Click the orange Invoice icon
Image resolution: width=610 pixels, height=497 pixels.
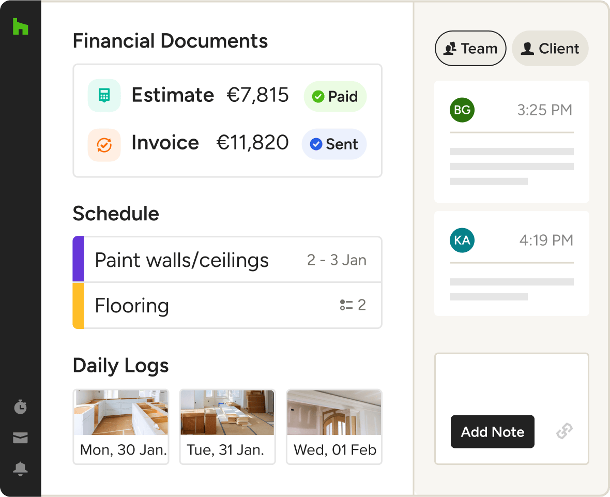click(104, 145)
